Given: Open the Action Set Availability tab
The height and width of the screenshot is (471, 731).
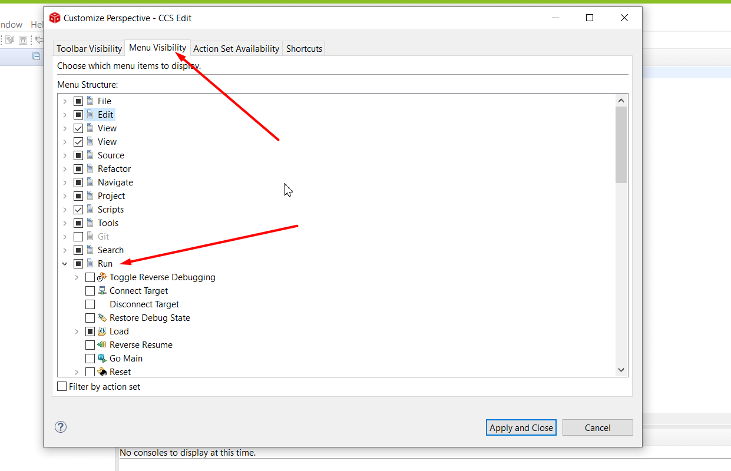Looking at the screenshot, I should pyautogui.click(x=236, y=49).
